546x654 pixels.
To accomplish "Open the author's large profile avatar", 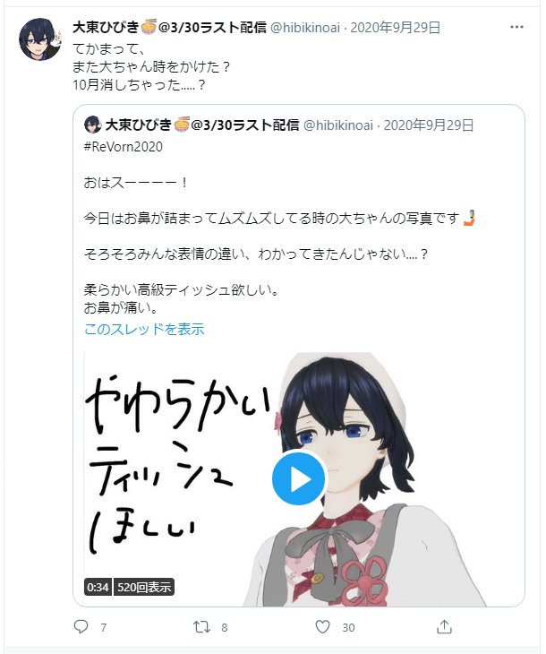I will click(39, 39).
